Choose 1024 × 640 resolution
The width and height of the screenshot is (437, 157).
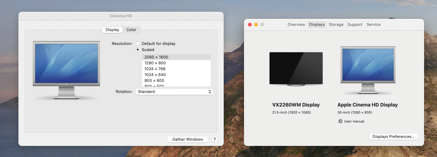176,74
